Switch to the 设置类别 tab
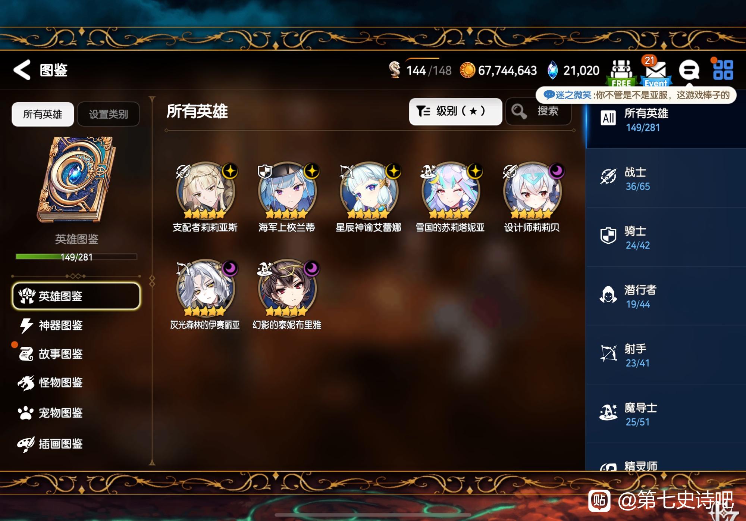Viewport: 746px width, 521px height. [108, 114]
